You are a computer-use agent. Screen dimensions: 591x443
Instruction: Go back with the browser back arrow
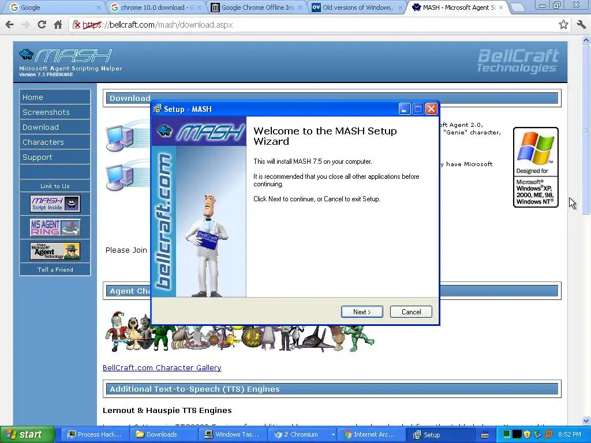point(9,25)
